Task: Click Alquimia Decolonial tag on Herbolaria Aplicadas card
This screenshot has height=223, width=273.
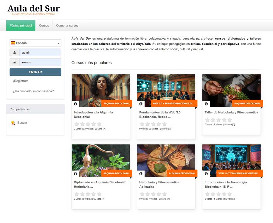Action: click(182, 173)
